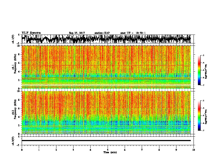This screenshot has width=218, height=168.
Task: Click time axis tick label "7"
Action: click(x=142, y=150)
